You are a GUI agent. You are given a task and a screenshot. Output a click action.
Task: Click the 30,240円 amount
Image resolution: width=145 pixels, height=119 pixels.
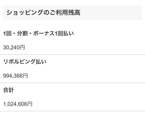click(14, 47)
